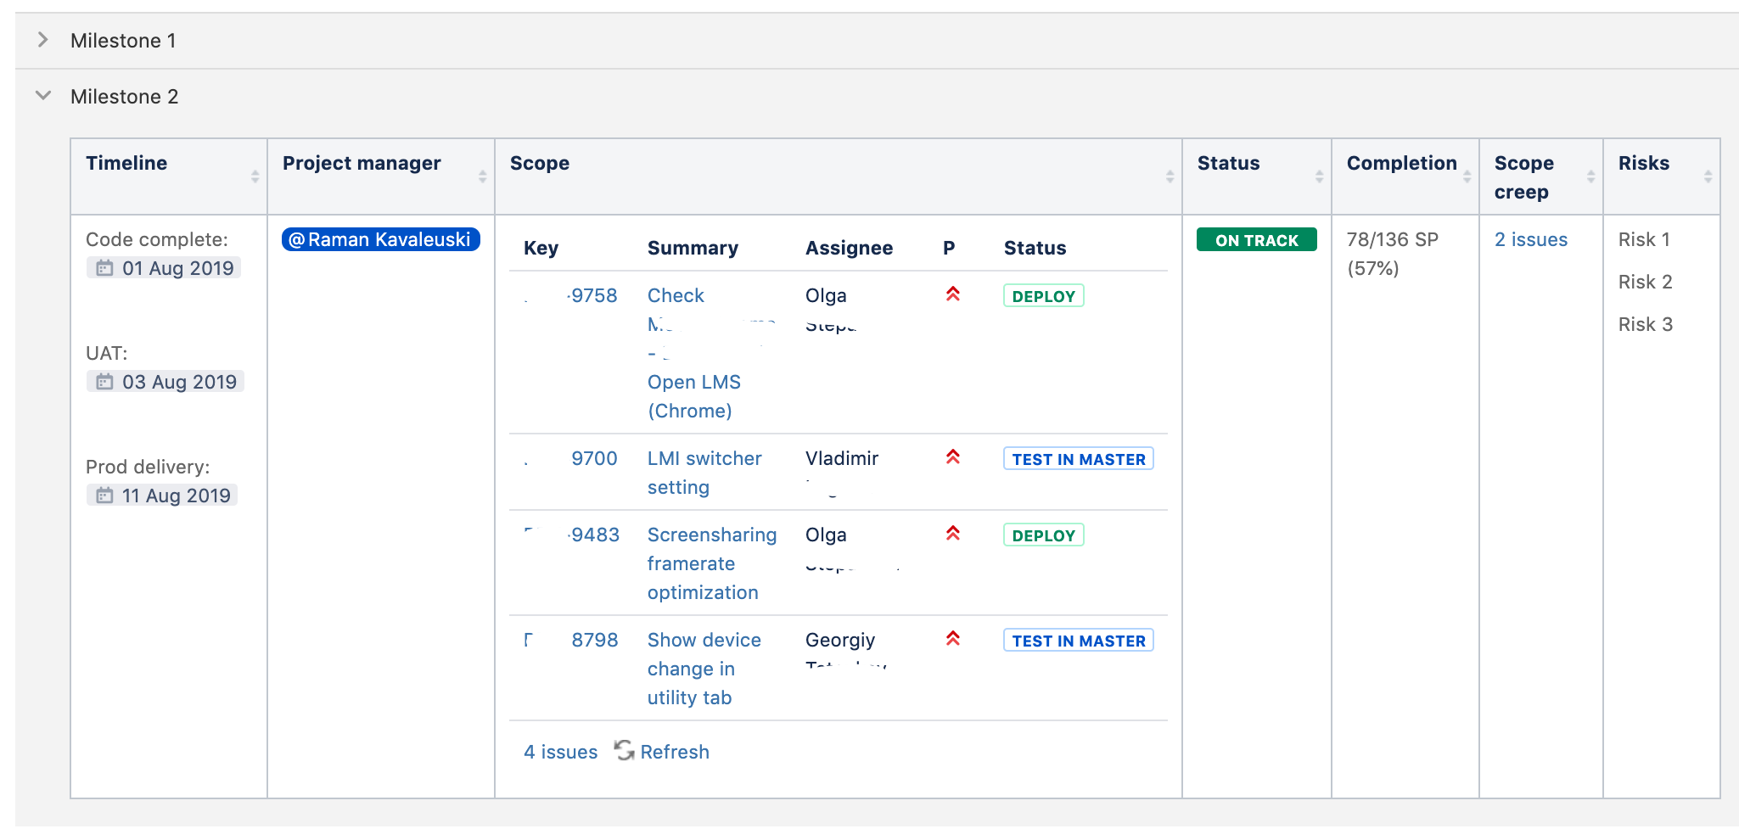Open the 2 issues scope creep link
This screenshot has height=840, width=1739.
[1530, 239]
